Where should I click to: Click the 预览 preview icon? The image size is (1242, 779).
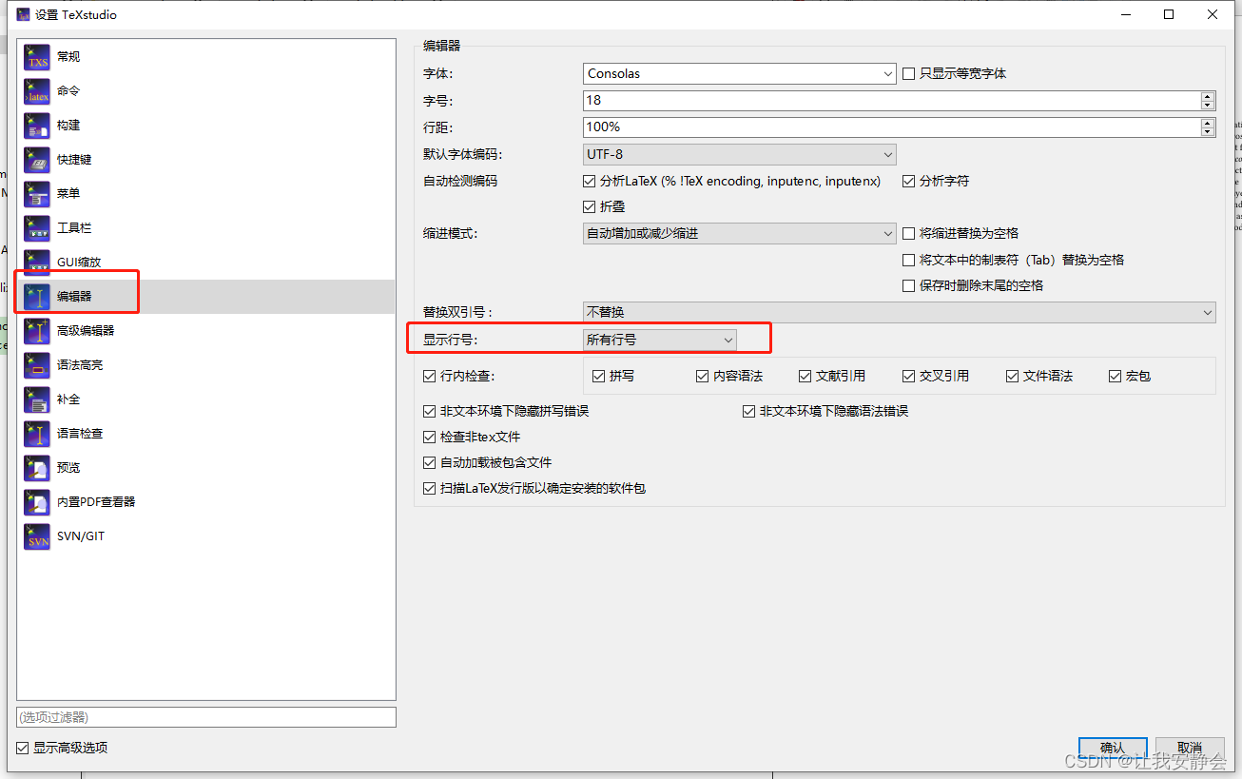37,468
